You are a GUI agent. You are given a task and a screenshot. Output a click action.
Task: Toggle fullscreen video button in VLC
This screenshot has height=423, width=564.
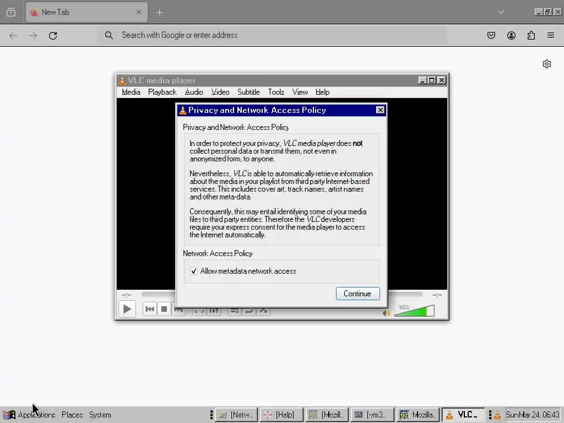point(199,311)
